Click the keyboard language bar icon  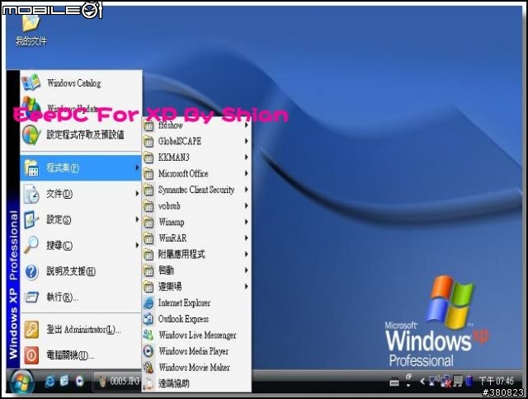pos(394,383)
